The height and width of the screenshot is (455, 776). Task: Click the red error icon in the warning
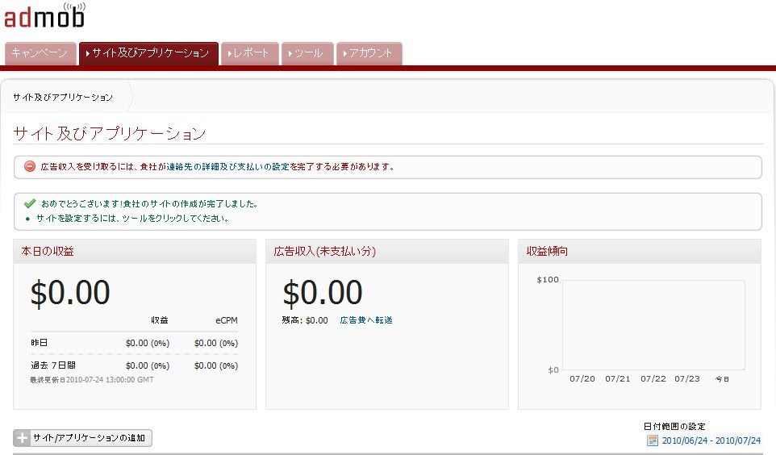[x=30, y=167]
